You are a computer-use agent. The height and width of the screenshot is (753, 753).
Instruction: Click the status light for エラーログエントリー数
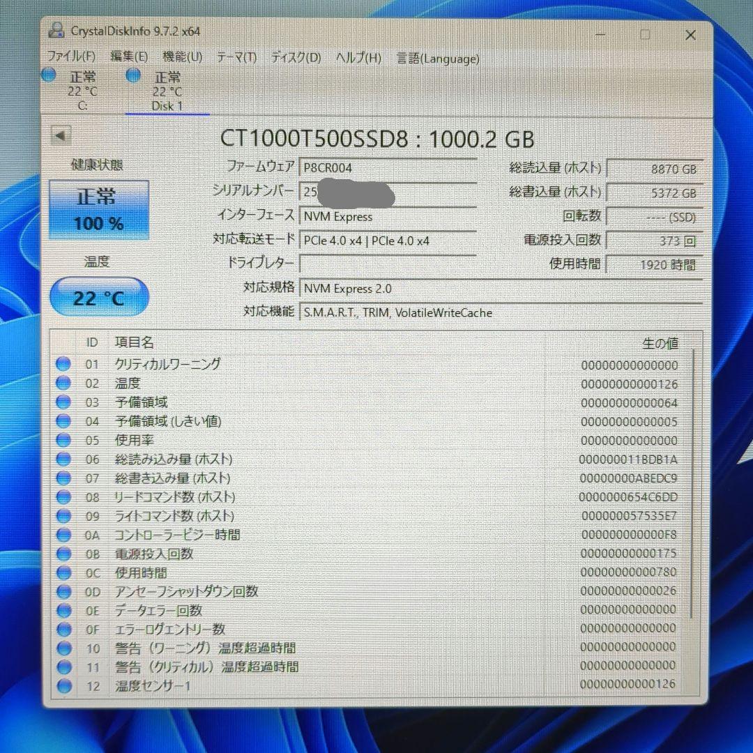(63, 629)
